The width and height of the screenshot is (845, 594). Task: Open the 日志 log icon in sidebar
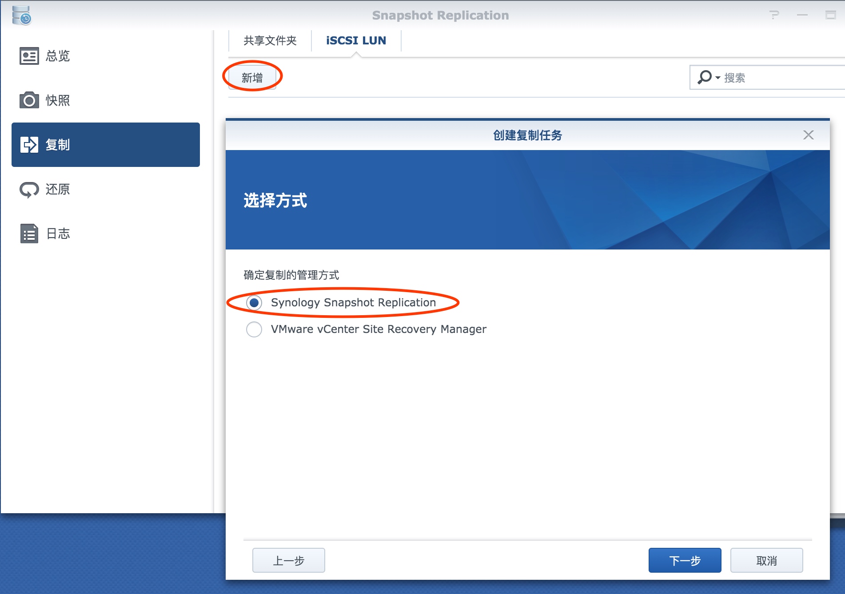[x=29, y=234]
